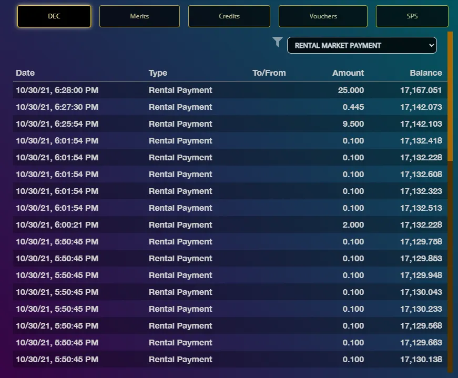Open the SPS tab
This screenshot has height=378, width=458.
pyautogui.click(x=412, y=16)
